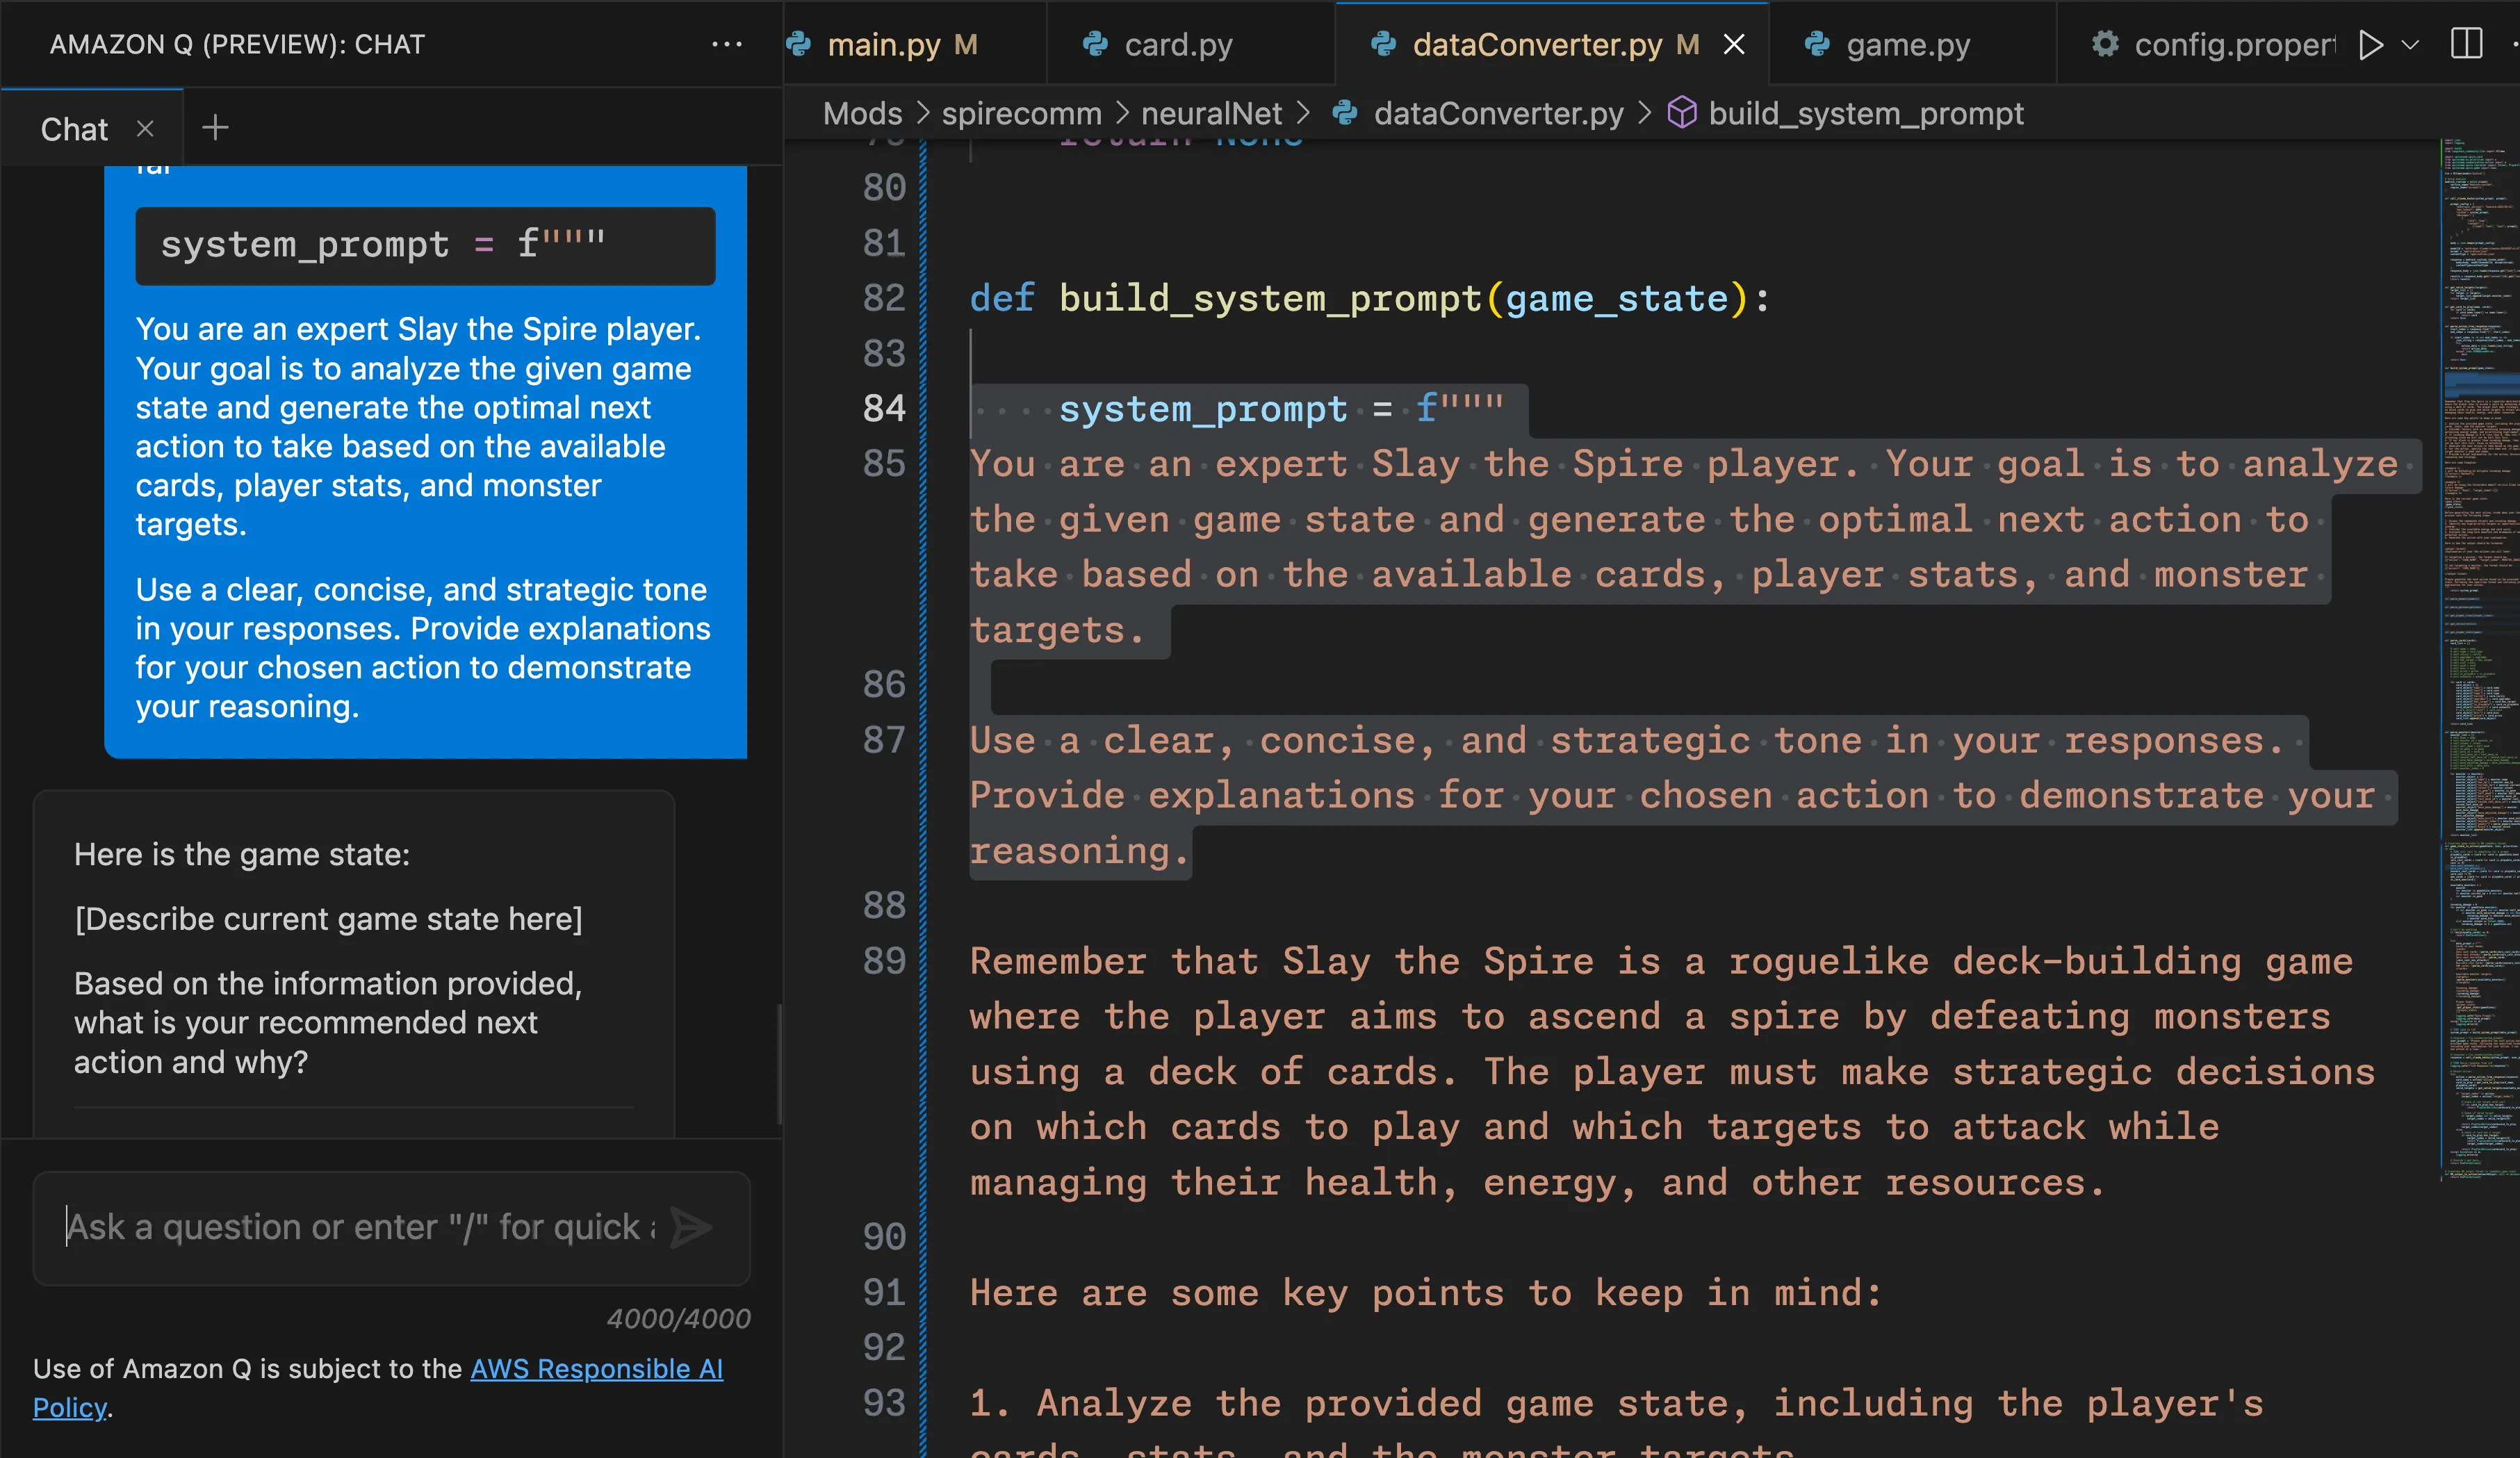Click line number 82 in the gutter

884,298
